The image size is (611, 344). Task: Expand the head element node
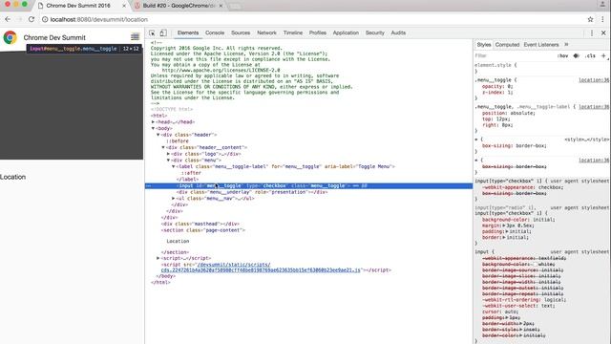pyautogui.click(x=153, y=122)
